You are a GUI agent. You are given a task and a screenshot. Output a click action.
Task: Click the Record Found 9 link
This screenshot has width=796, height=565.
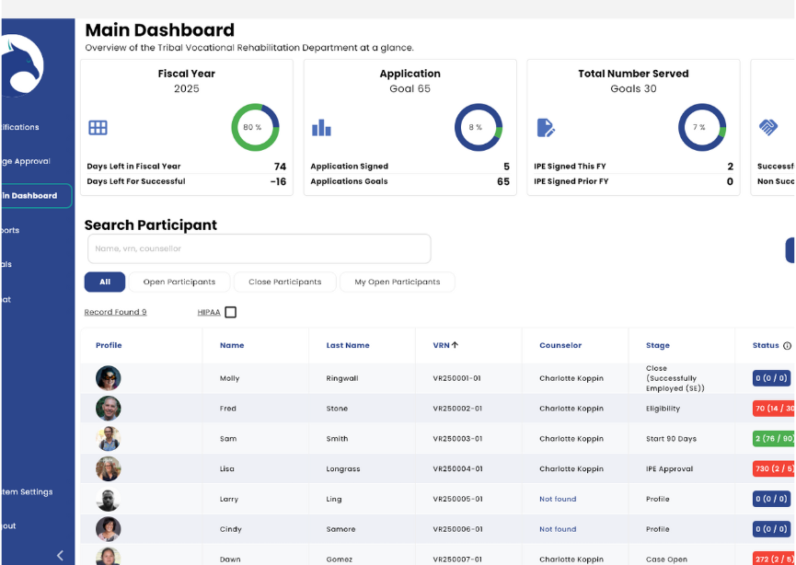click(115, 312)
